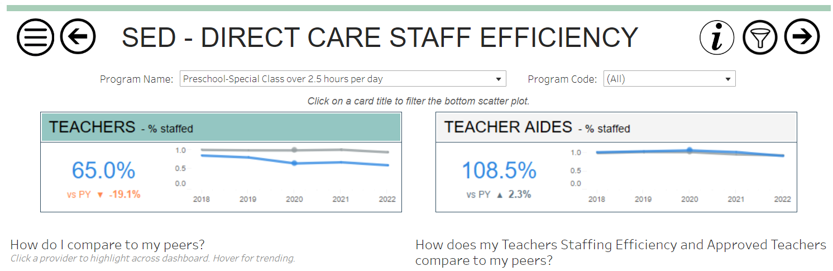Screen dimensions: 833x271
Task: Click the 65.0% teachers staffed value
Action: (x=103, y=170)
